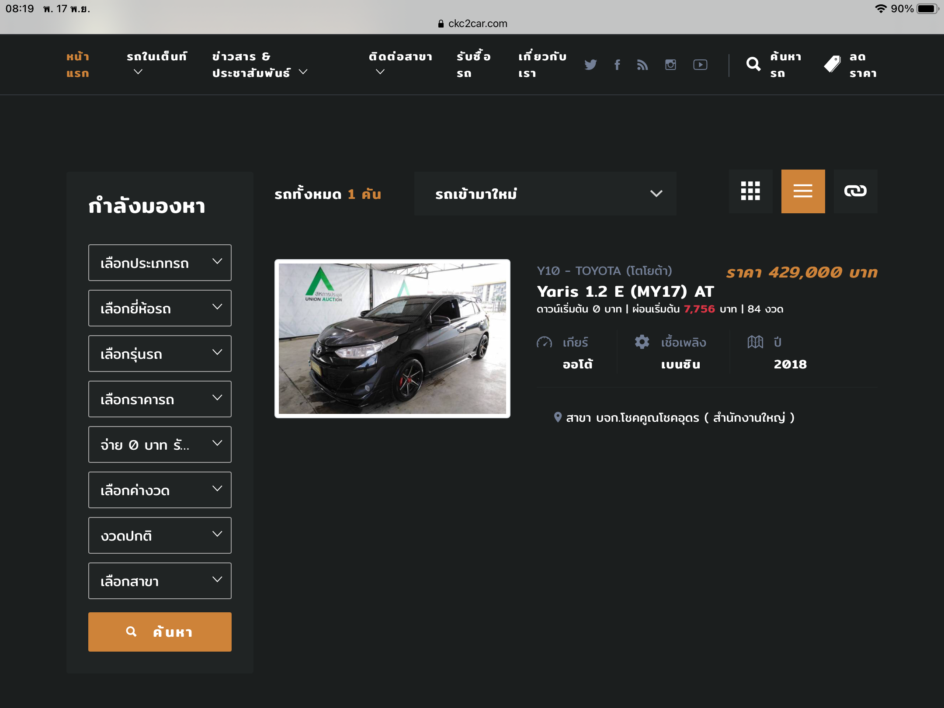Switch to grid view layout
The image size is (944, 708).
point(750,191)
